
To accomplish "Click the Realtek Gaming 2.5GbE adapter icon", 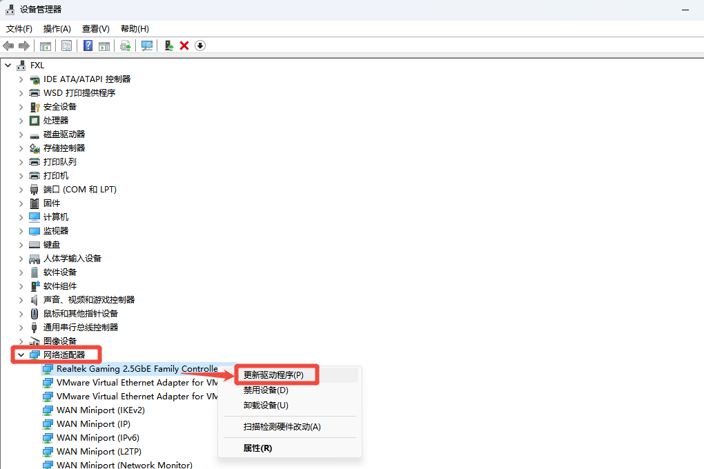I will pos(48,369).
